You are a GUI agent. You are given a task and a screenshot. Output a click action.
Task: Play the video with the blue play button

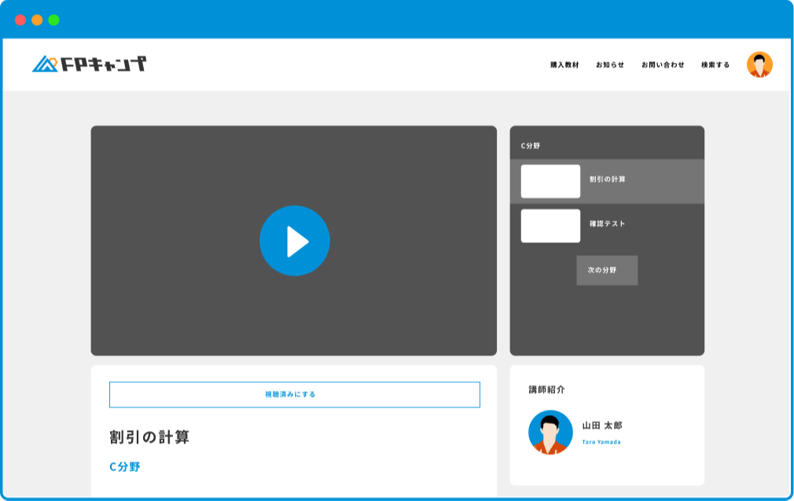click(x=295, y=241)
